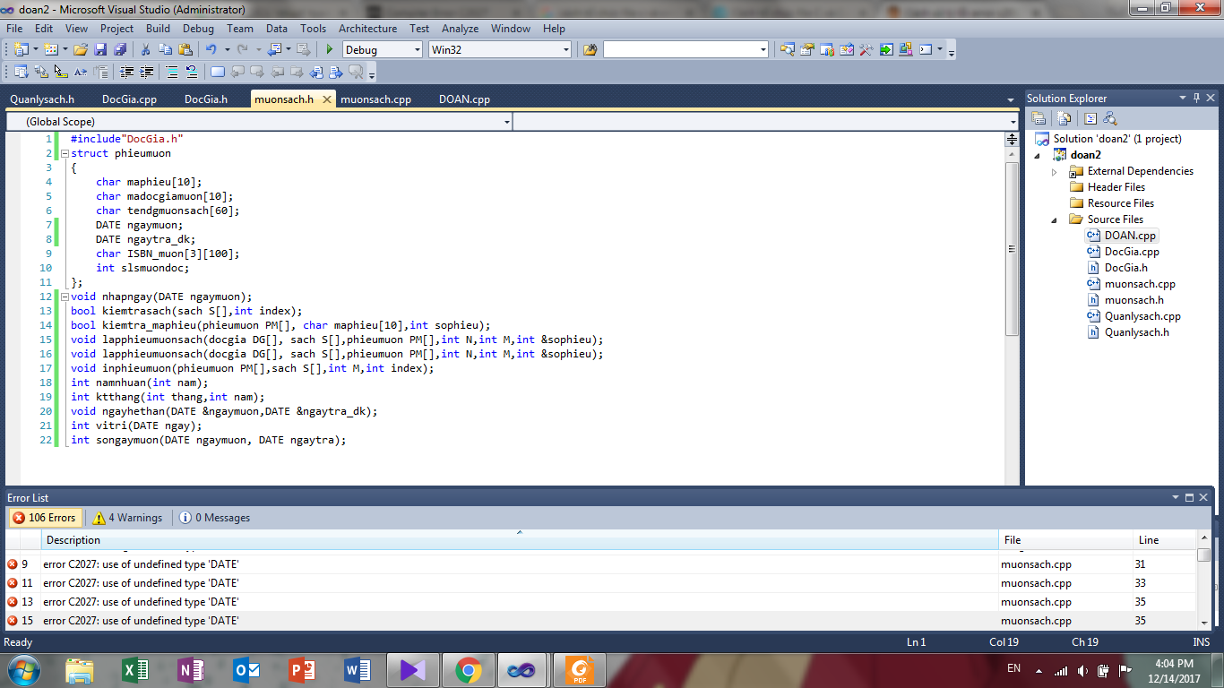Open the Build menu
The image size is (1224, 688).
tap(158, 29)
